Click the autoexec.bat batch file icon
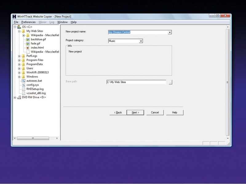 click(23, 81)
